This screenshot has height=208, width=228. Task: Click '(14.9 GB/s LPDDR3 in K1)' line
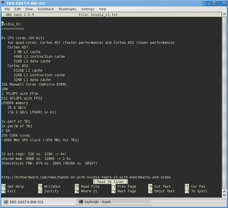pos(32,112)
